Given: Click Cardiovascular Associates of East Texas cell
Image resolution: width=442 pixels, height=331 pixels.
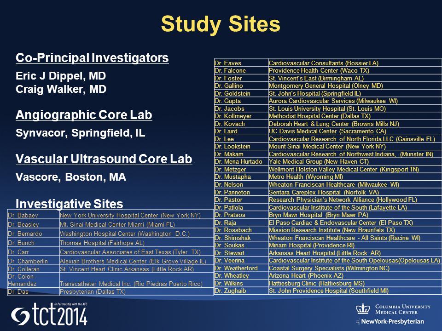Looking at the screenshot, I should (136, 252).
